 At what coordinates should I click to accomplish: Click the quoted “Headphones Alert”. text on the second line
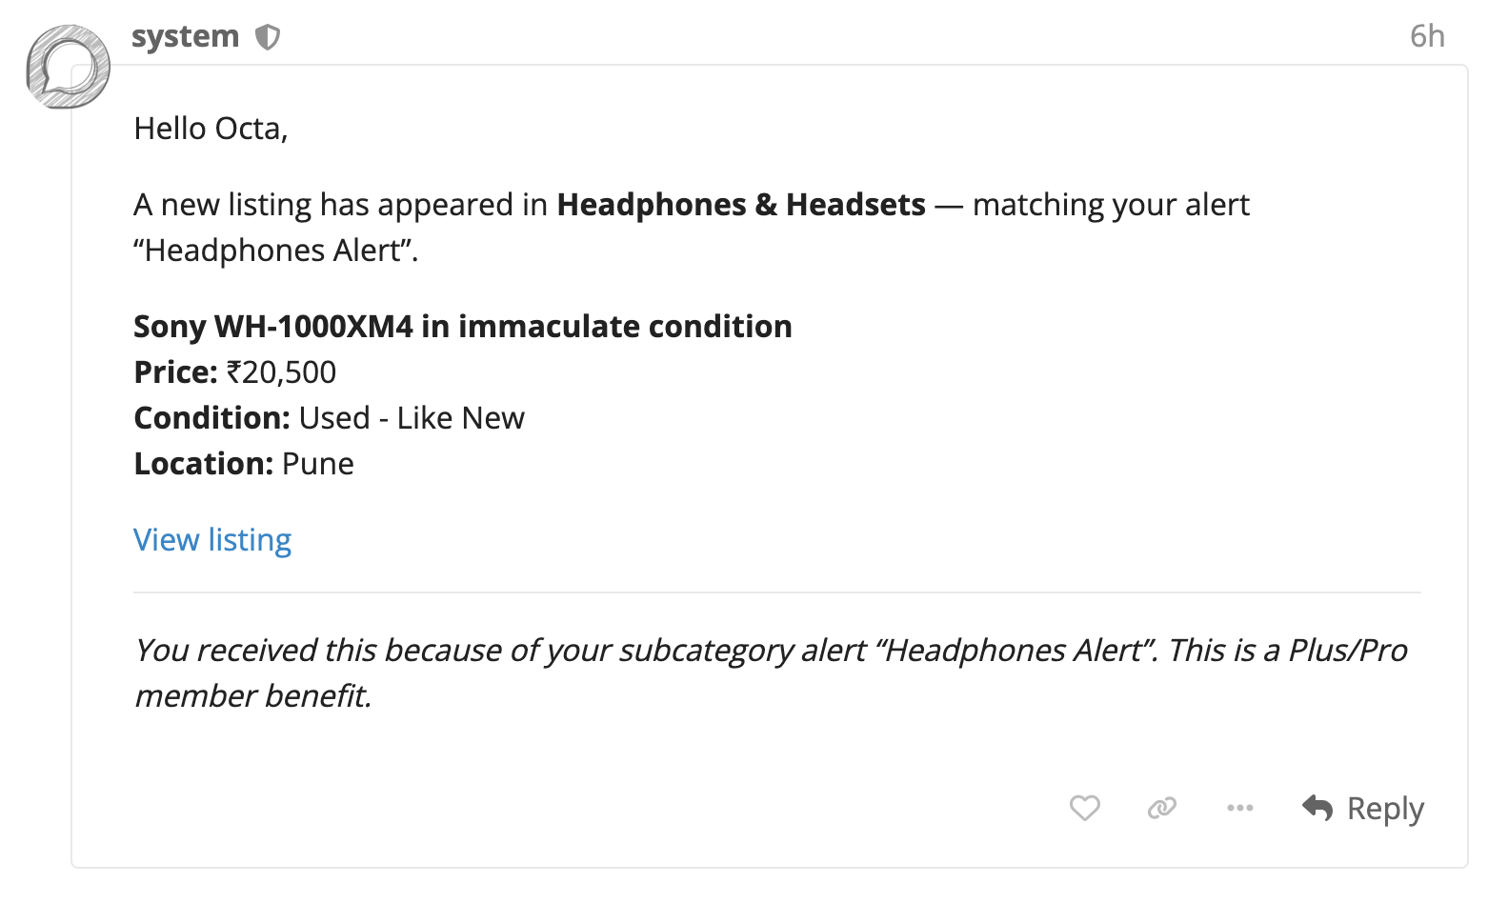(275, 251)
